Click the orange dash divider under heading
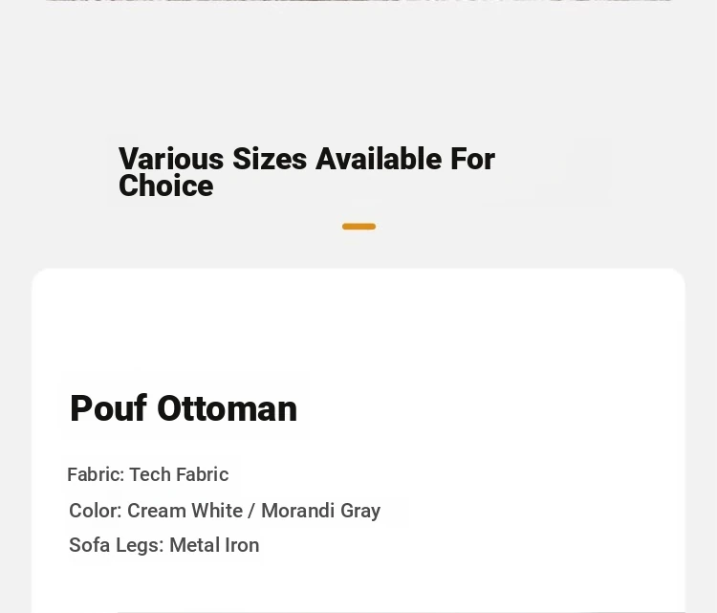The width and height of the screenshot is (717, 613). tap(358, 227)
